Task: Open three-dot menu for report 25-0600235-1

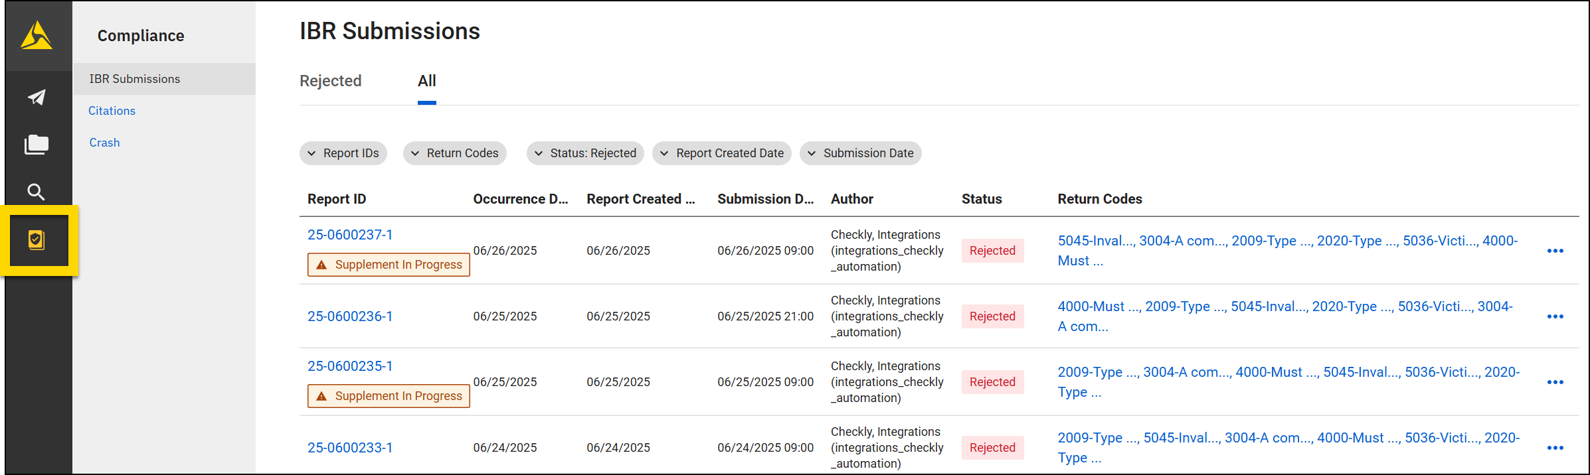Action: coord(1555,382)
